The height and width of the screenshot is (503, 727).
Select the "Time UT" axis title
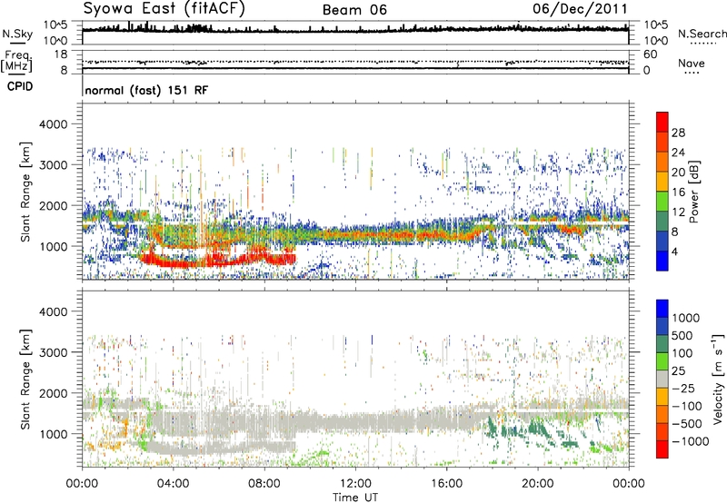(355, 498)
